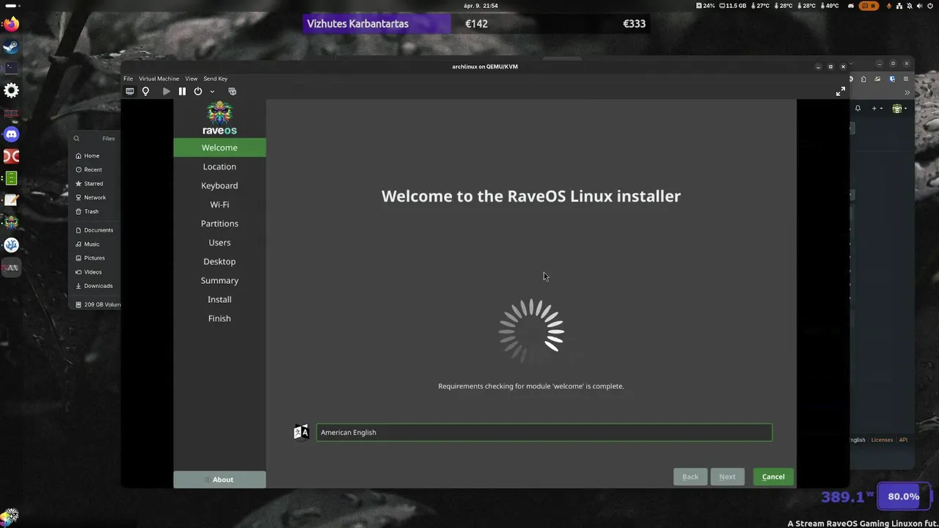The image size is (939, 528).
Task: Go to the Welcome installer step
Action: tap(219, 147)
